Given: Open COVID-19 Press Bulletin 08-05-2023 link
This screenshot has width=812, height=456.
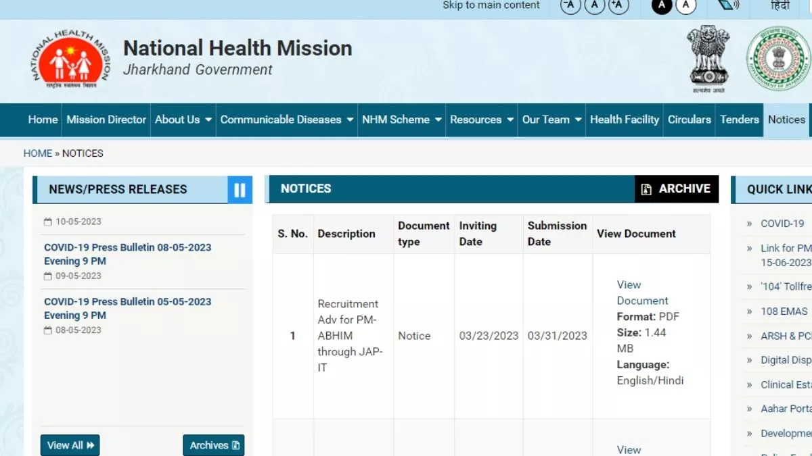Looking at the screenshot, I should click(x=127, y=254).
